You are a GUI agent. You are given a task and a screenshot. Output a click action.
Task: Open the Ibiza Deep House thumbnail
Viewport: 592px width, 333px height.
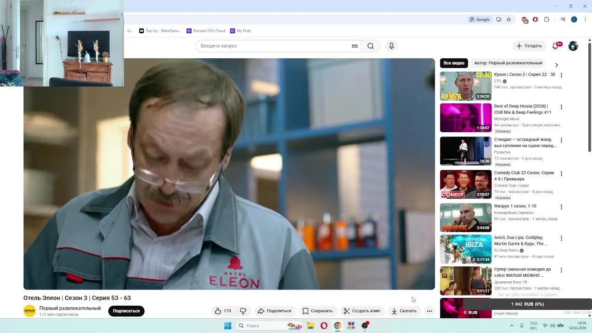click(x=466, y=249)
